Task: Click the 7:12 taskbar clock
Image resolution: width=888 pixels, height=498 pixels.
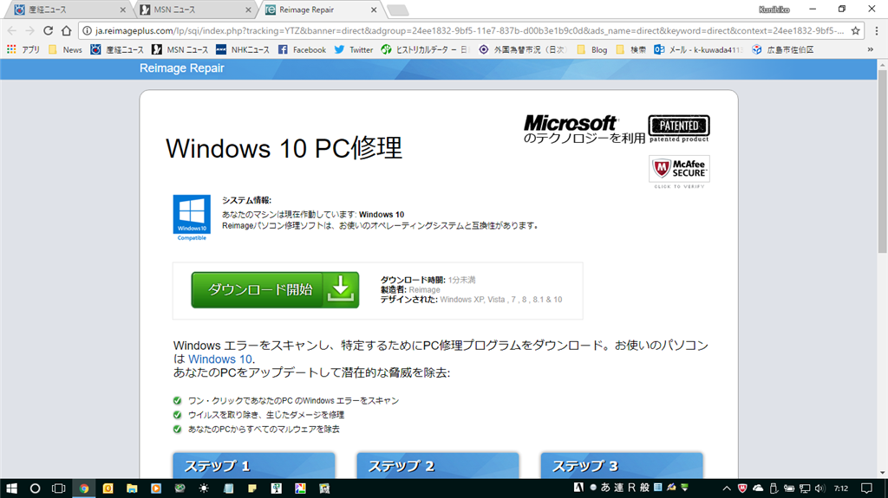Action: tap(841, 488)
